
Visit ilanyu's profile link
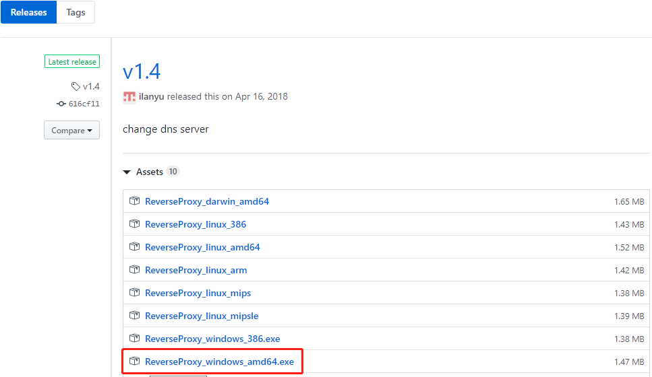(151, 96)
